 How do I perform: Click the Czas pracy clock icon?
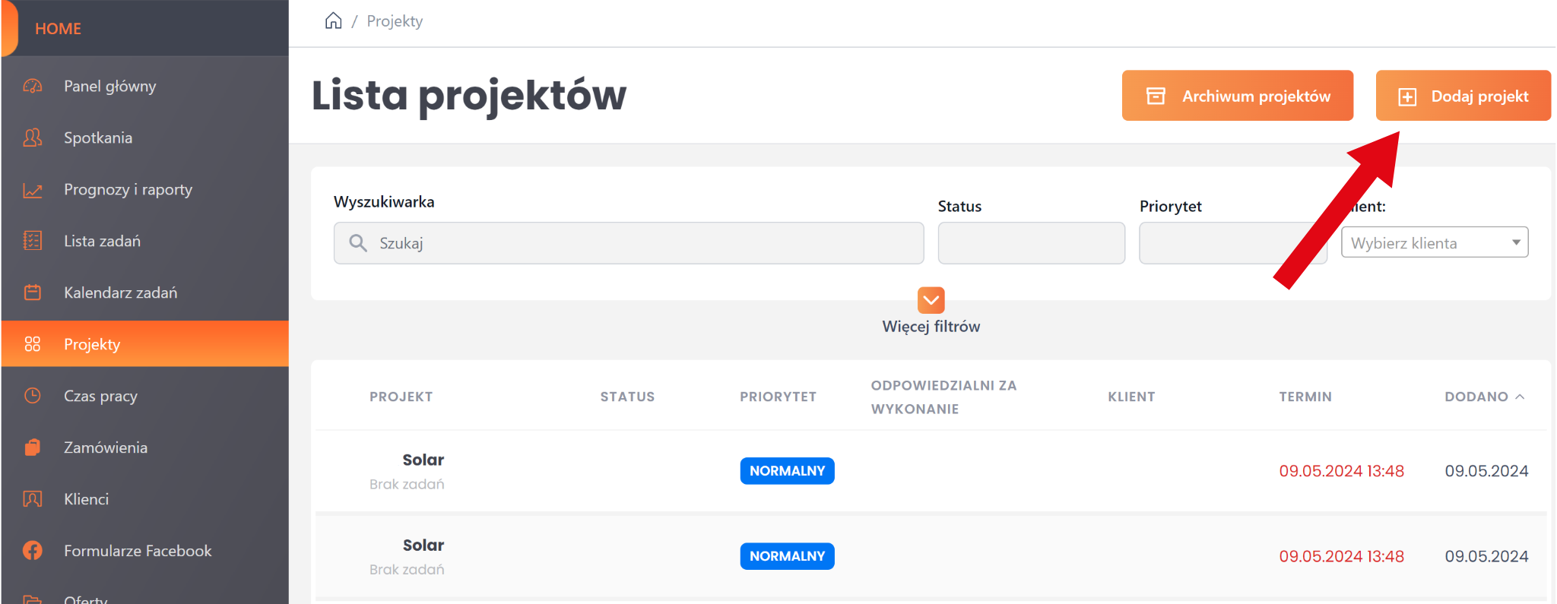pyautogui.click(x=33, y=396)
